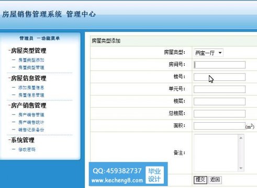Click inside the 备注 text area
The width and height of the screenshot is (257, 188).
pyautogui.click(x=216, y=153)
